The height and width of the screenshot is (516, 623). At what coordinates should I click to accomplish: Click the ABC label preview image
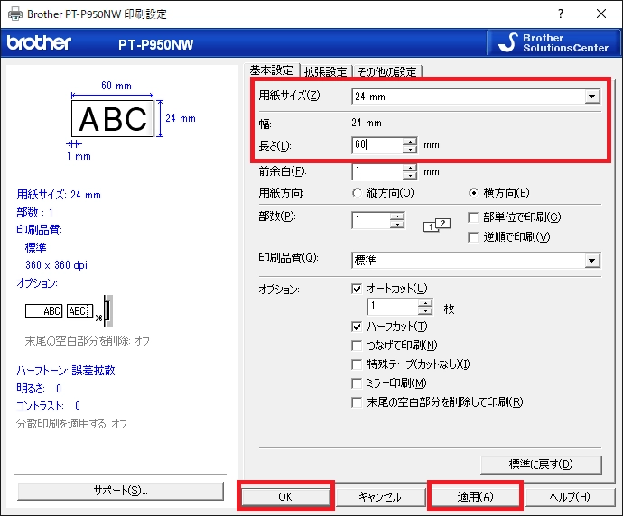pyautogui.click(x=113, y=118)
